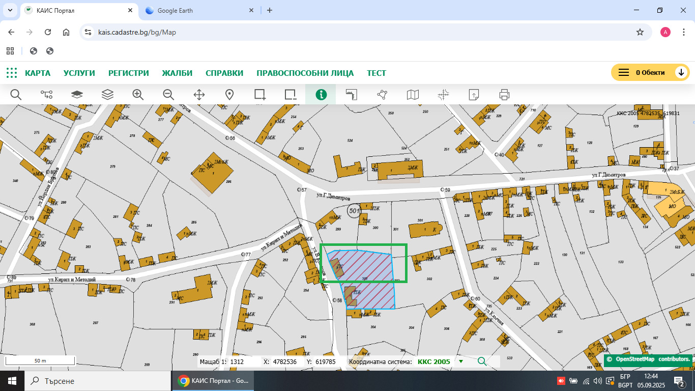
Task: Toggle the green information tool off
Action: pyautogui.click(x=321, y=94)
